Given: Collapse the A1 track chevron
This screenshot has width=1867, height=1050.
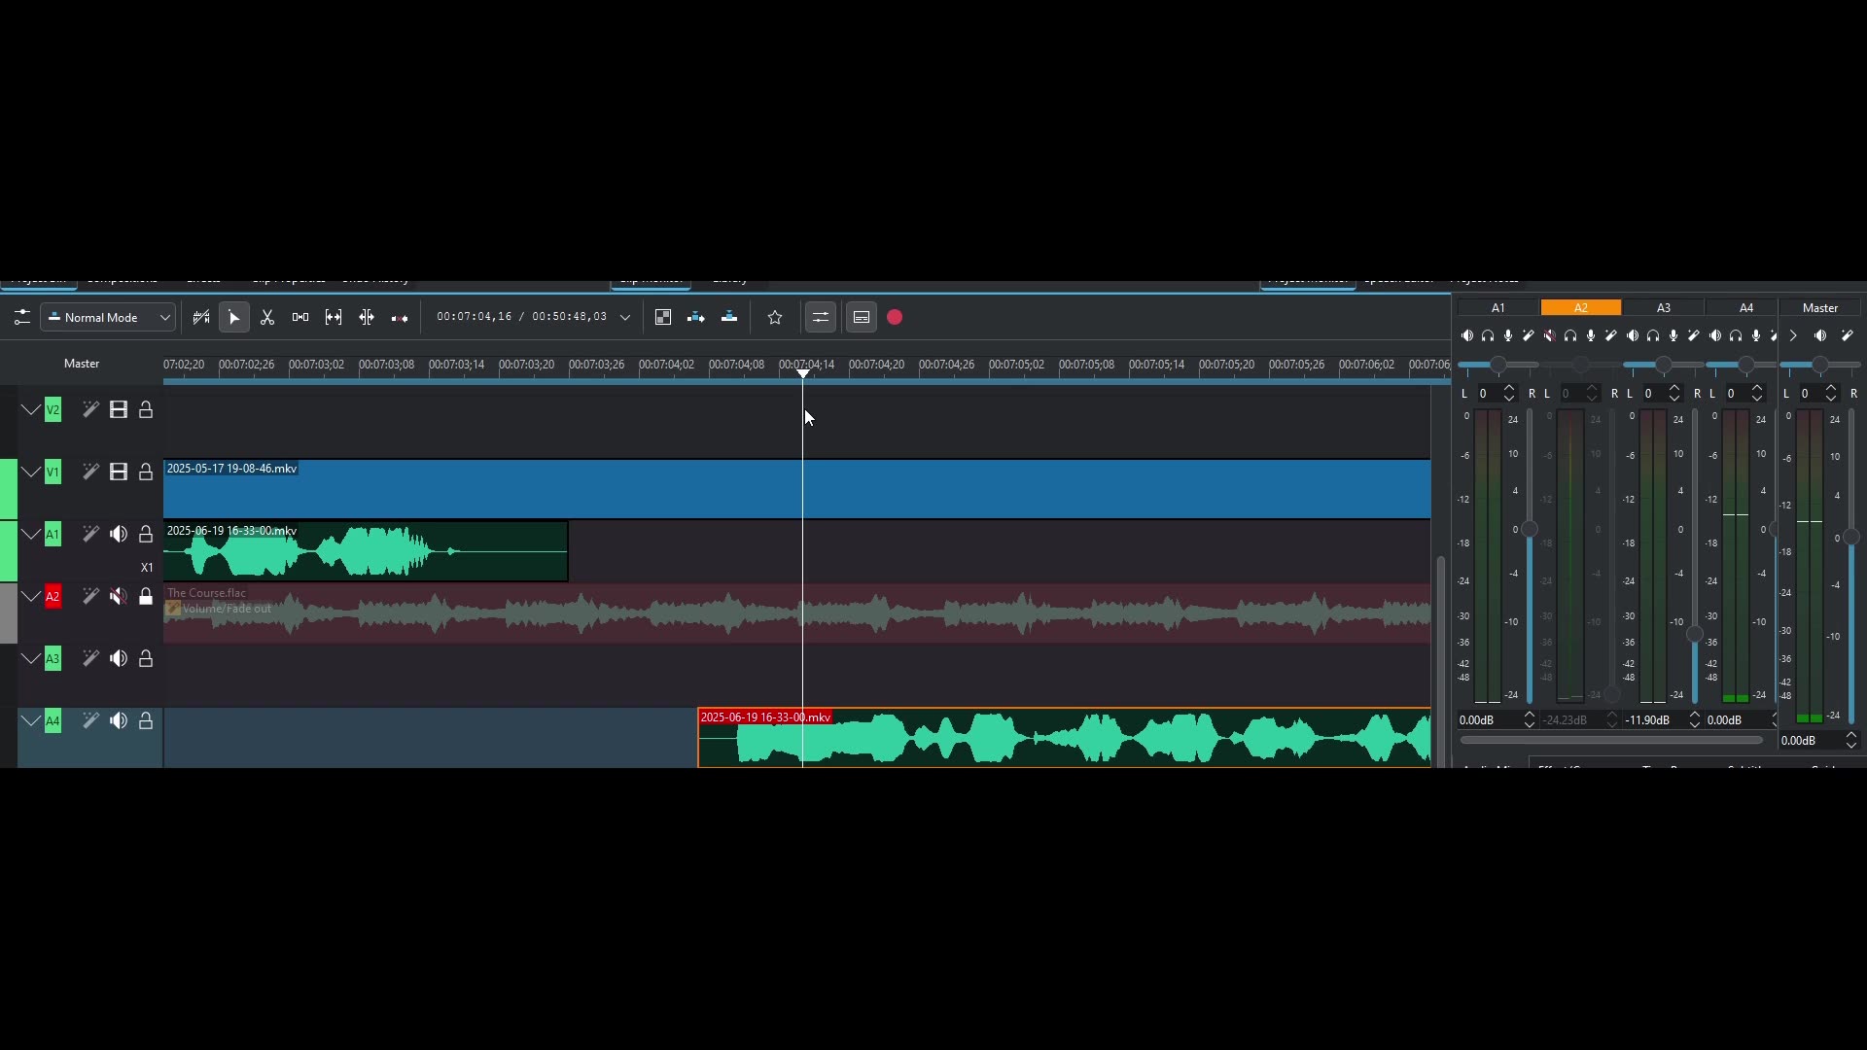Looking at the screenshot, I should [31, 535].
